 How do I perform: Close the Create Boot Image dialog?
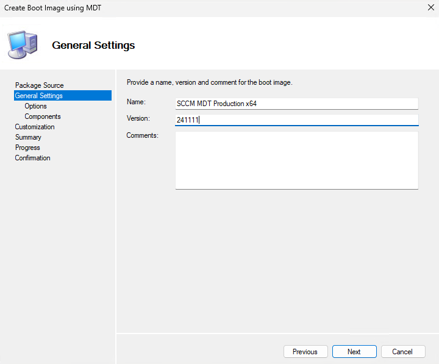(x=430, y=8)
